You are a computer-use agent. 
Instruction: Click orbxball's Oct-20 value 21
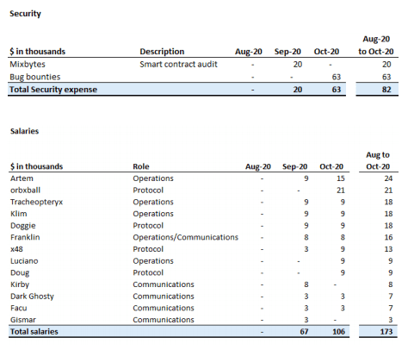coord(341,191)
